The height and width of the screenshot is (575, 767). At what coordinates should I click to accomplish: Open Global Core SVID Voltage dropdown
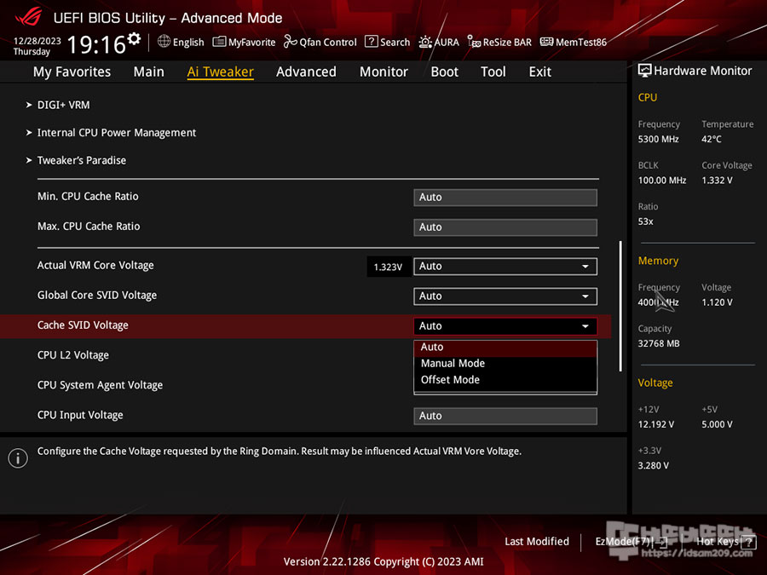pos(505,296)
